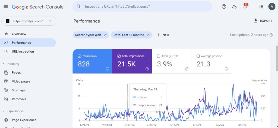Open Total impressions help icon

(x=147, y=69)
